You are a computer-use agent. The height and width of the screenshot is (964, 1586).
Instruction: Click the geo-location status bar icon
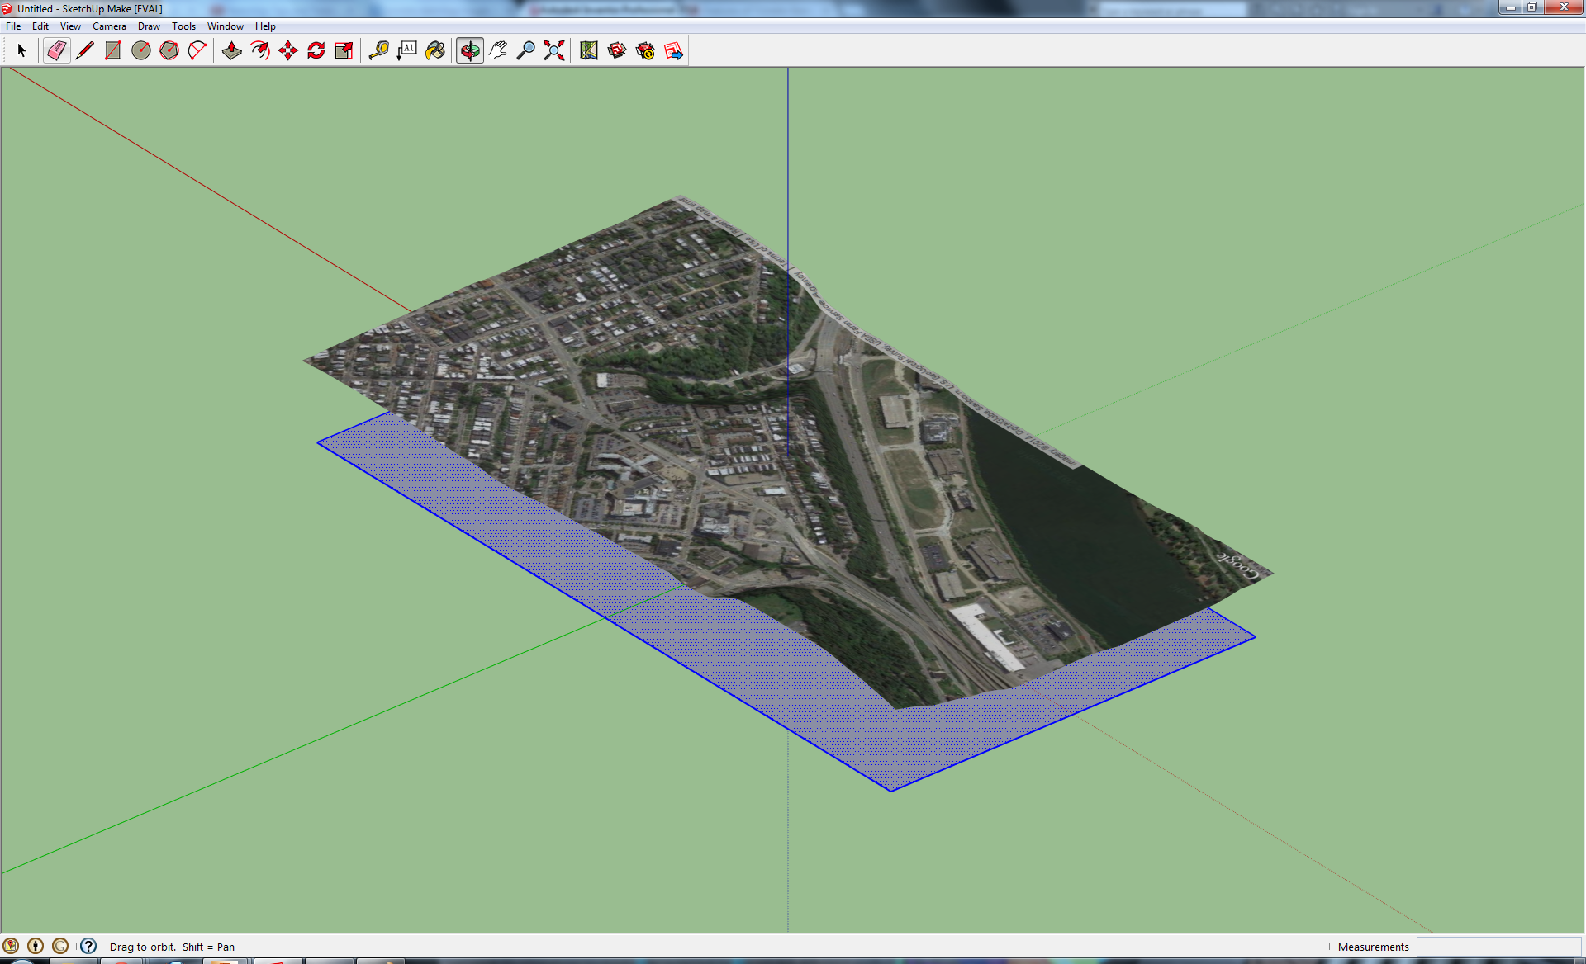[x=11, y=946]
